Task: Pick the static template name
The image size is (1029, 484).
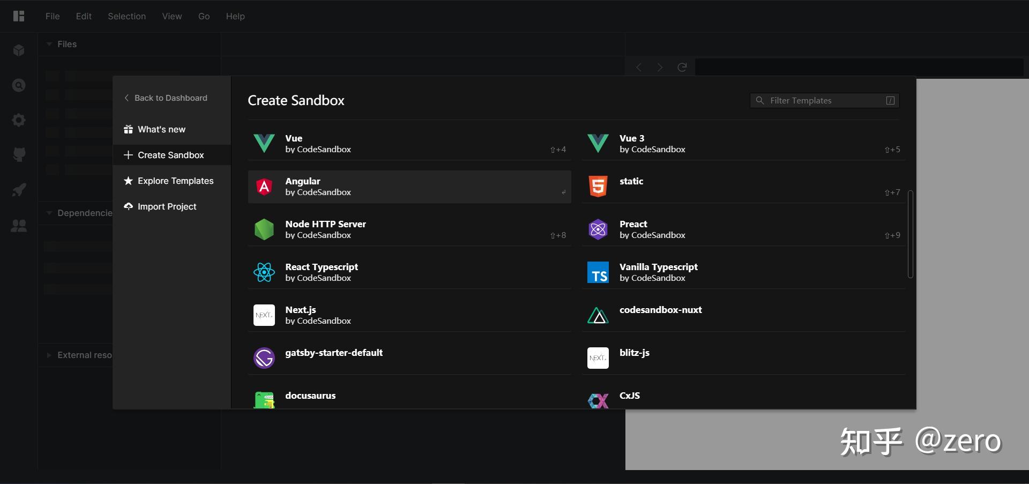Action: pos(631,181)
